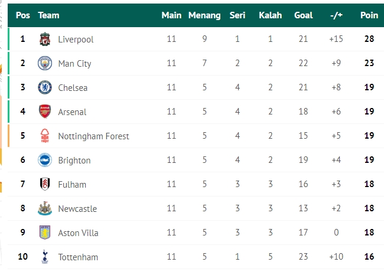
Task: Sort table by Menang column header
Action: click(204, 15)
